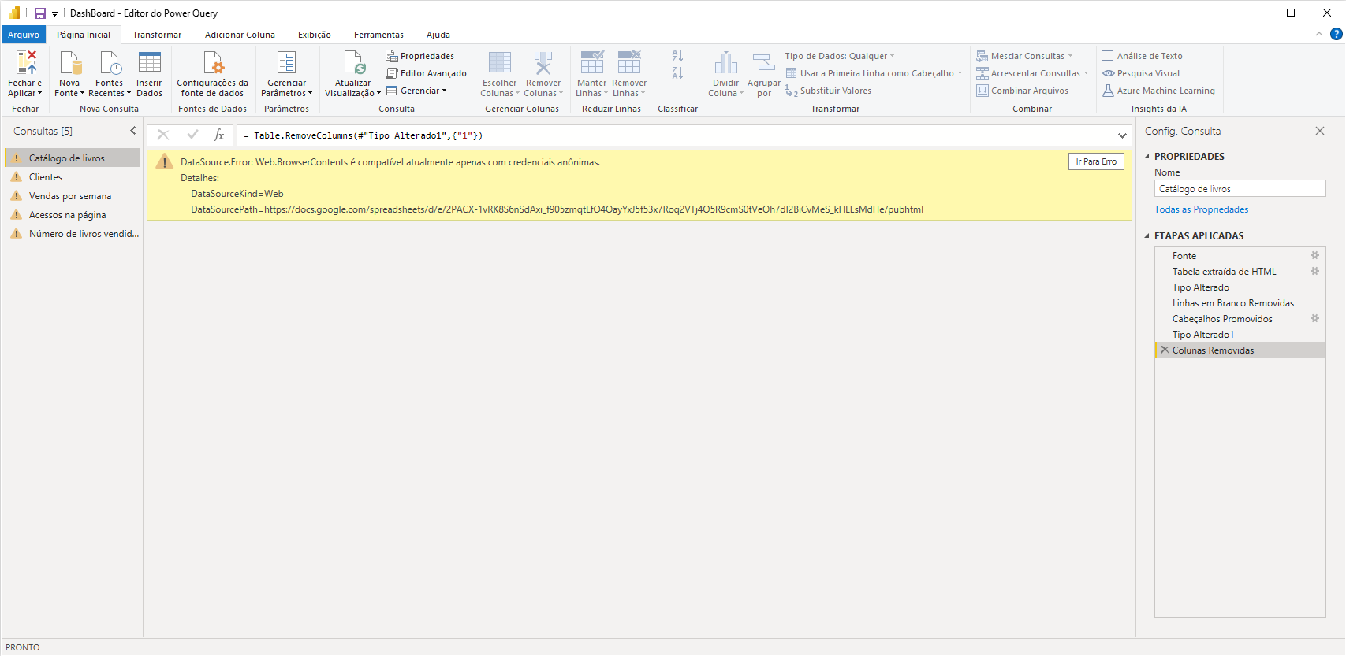This screenshot has height=656, width=1346.
Task: Close the Config. Consulta pane
Action: pyautogui.click(x=1320, y=131)
